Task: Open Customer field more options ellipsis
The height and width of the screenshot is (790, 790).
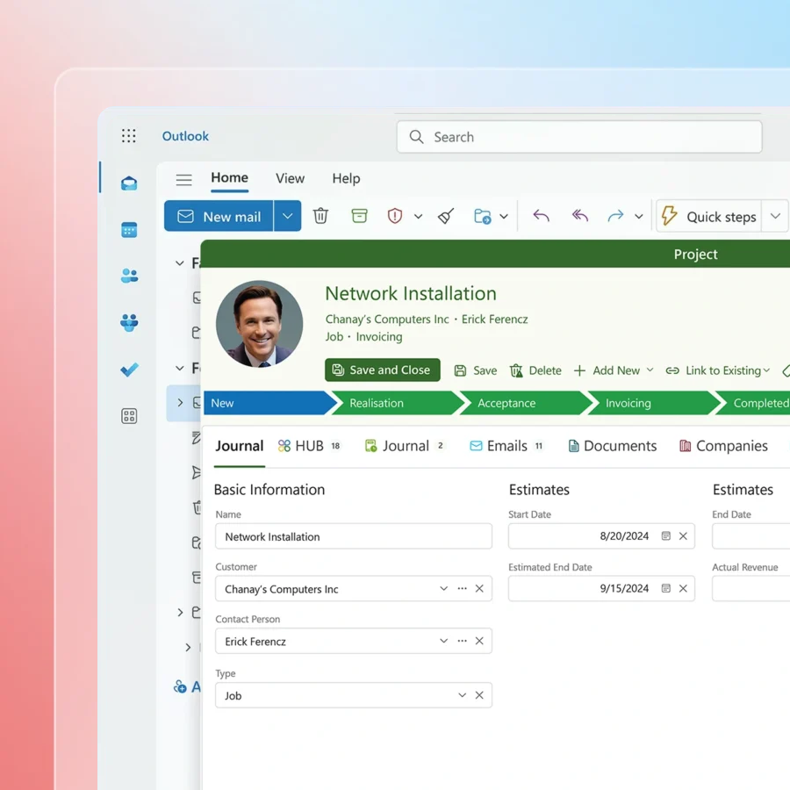Action: coord(462,588)
